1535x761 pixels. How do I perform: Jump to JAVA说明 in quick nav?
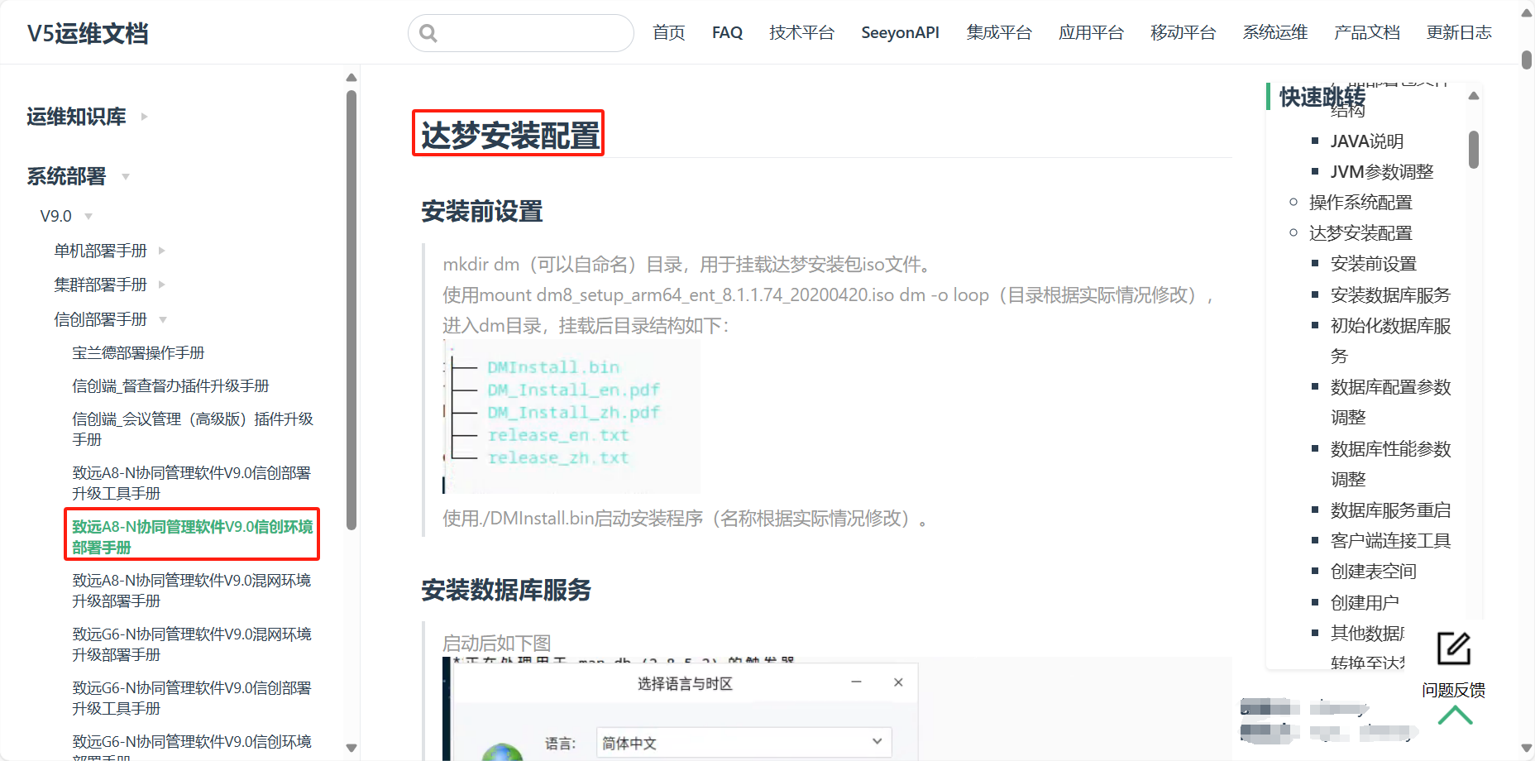tap(1366, 141)
